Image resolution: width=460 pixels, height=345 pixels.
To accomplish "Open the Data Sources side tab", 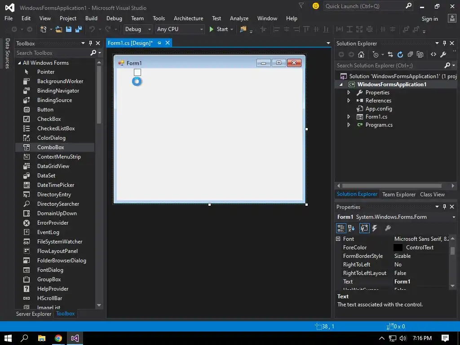I will coord(8,53).
